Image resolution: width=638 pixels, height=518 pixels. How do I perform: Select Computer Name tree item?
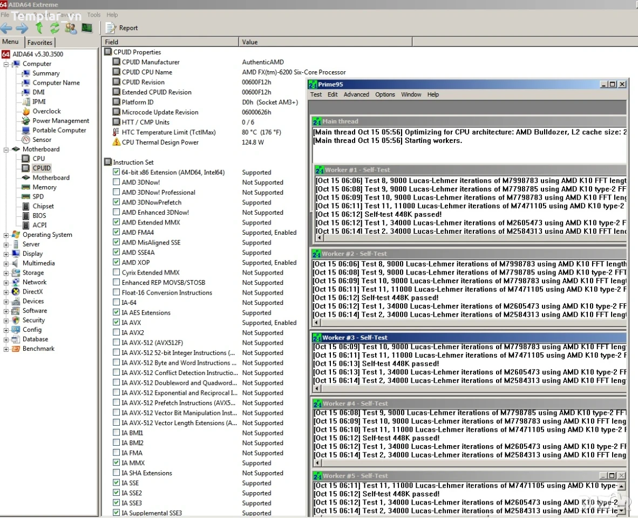[56, 83]
